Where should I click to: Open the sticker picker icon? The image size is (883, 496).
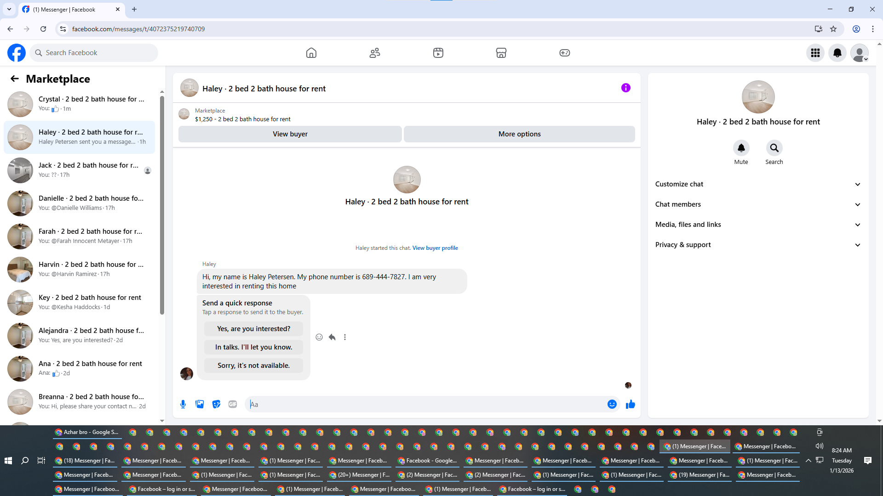(x=216, y=404)
